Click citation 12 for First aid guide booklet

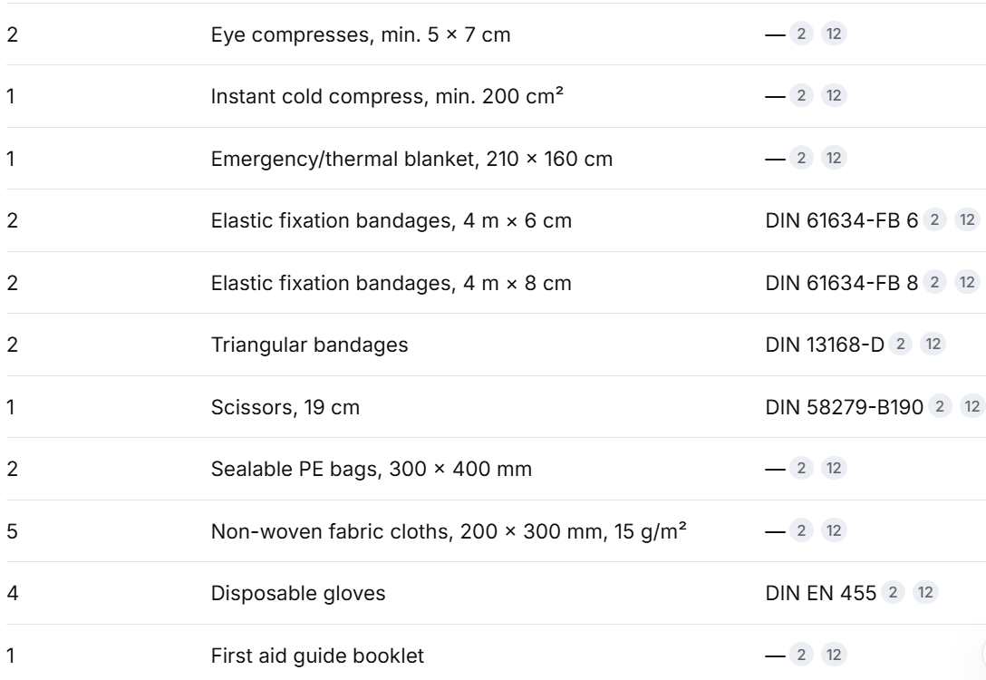(x=834, y=655)
